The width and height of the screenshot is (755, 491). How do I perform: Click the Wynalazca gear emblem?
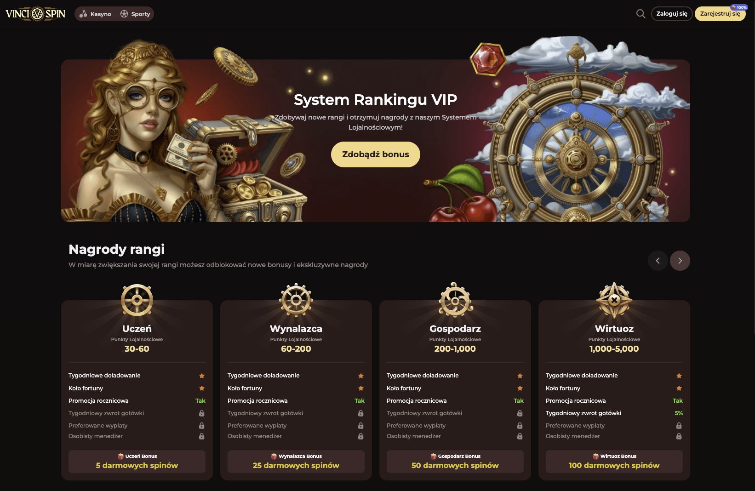(296, 300)
